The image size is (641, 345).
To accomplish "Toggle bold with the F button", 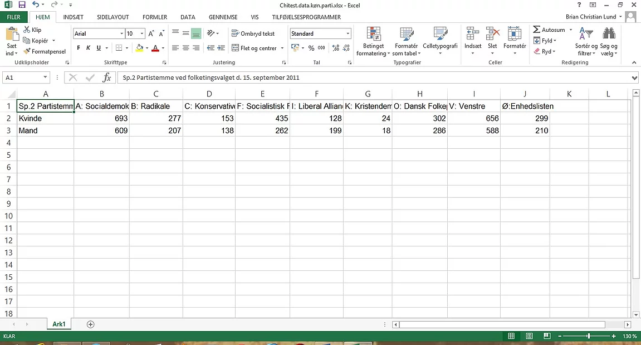I will pyautogui.click(x=79, y=48).
